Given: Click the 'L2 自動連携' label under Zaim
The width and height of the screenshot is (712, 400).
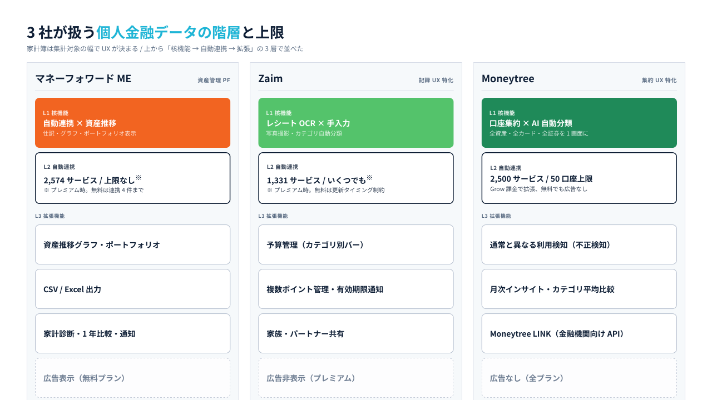Looking at the screenshot, I should (x=283, y=167).
